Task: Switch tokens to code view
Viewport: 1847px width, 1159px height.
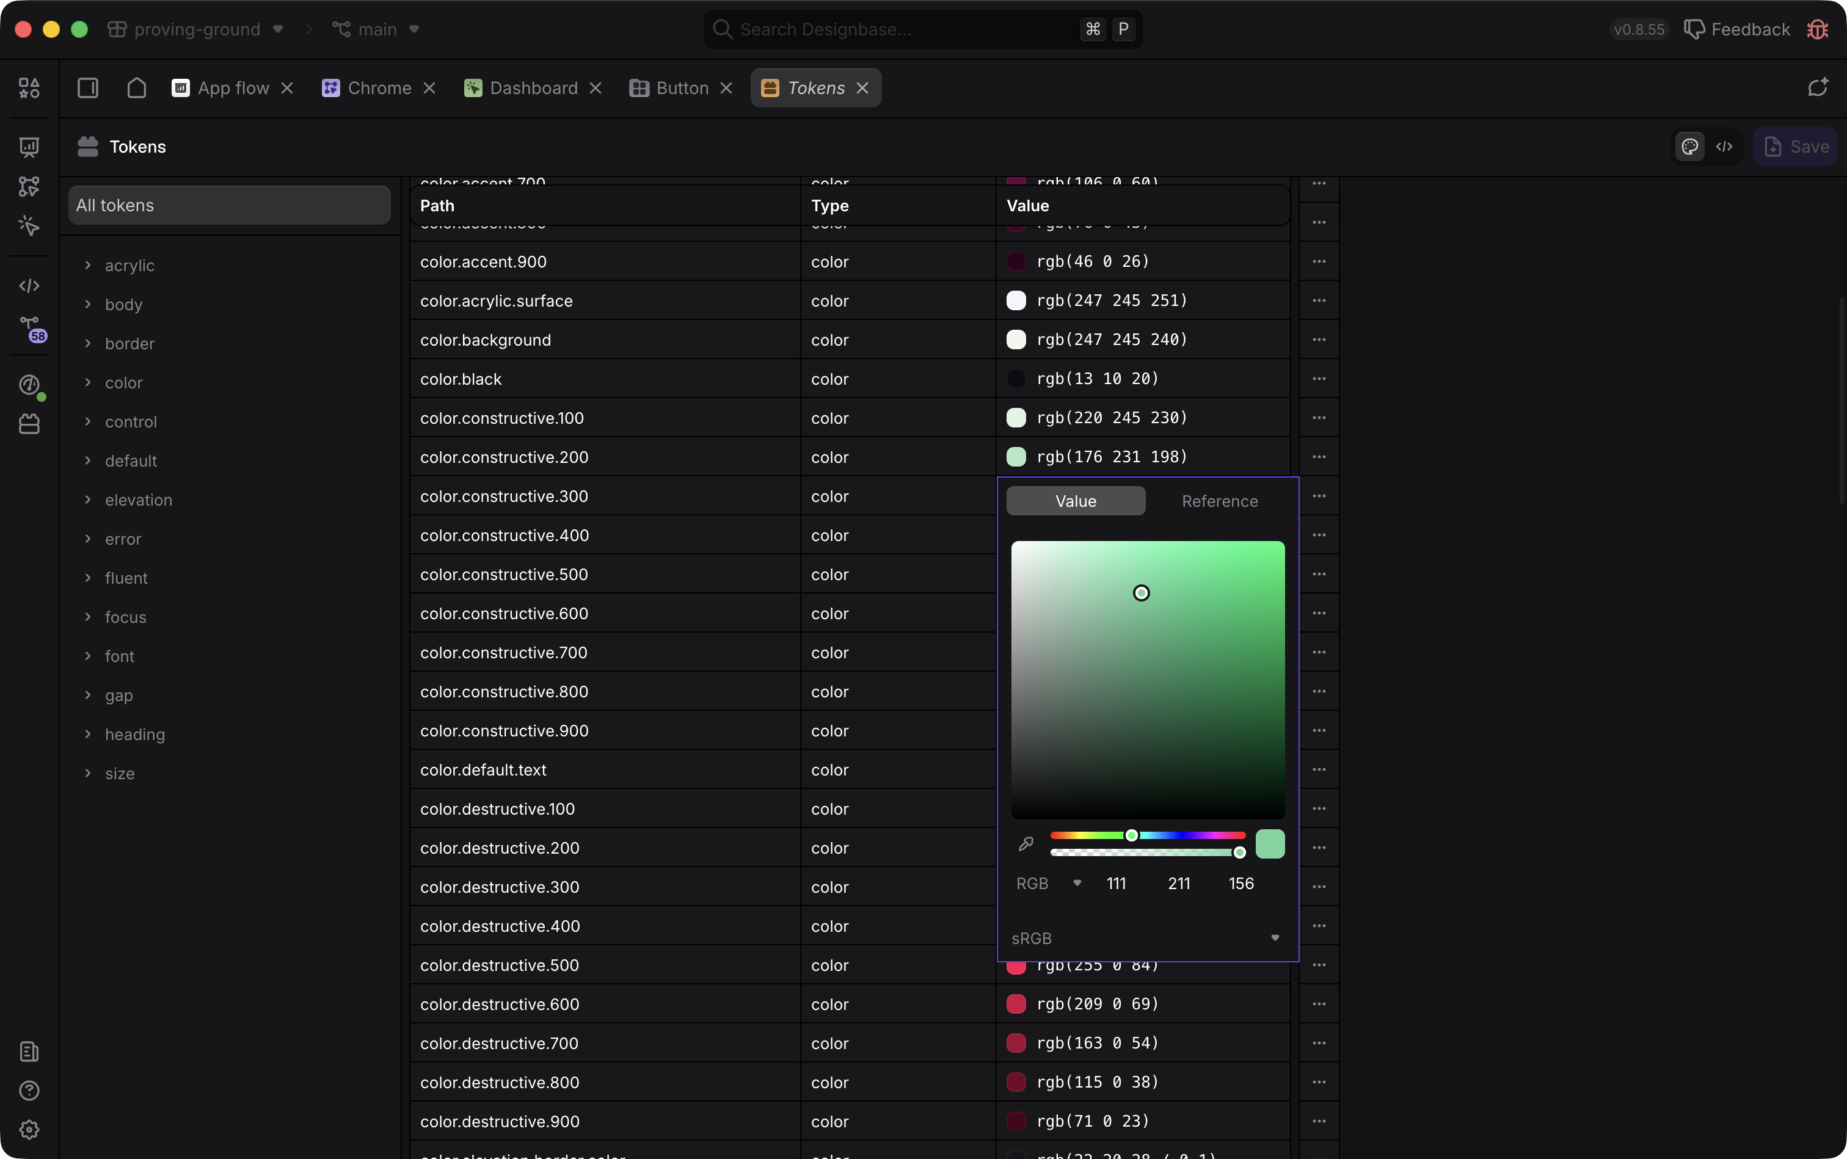Action: [x=1724, y=147]
